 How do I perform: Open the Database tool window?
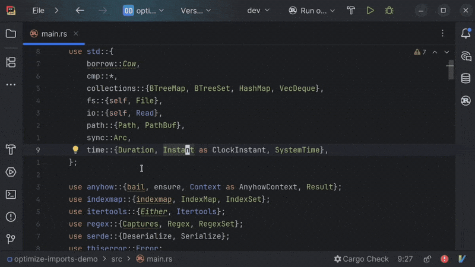(466, 78)
